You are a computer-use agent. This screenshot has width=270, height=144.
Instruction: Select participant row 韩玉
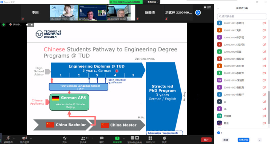[x=242, y=123]
